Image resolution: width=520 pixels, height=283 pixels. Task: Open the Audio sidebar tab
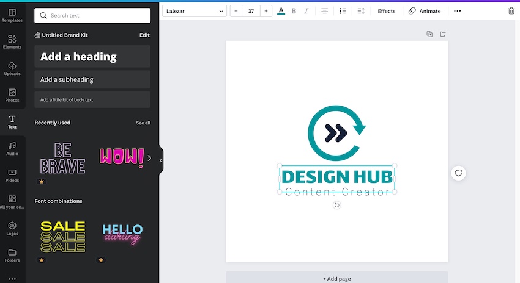point(12,149)
